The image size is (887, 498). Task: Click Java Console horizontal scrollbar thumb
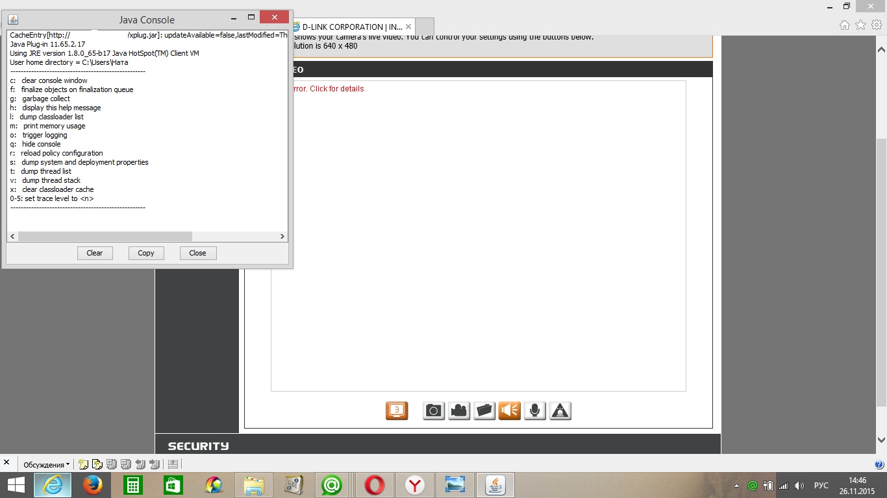[104, 237]
